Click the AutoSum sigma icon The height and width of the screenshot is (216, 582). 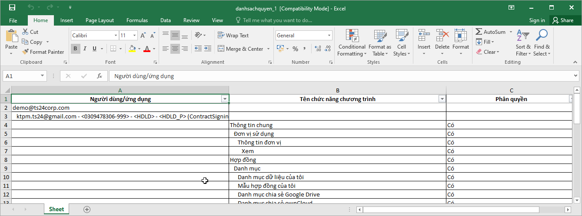479,32
